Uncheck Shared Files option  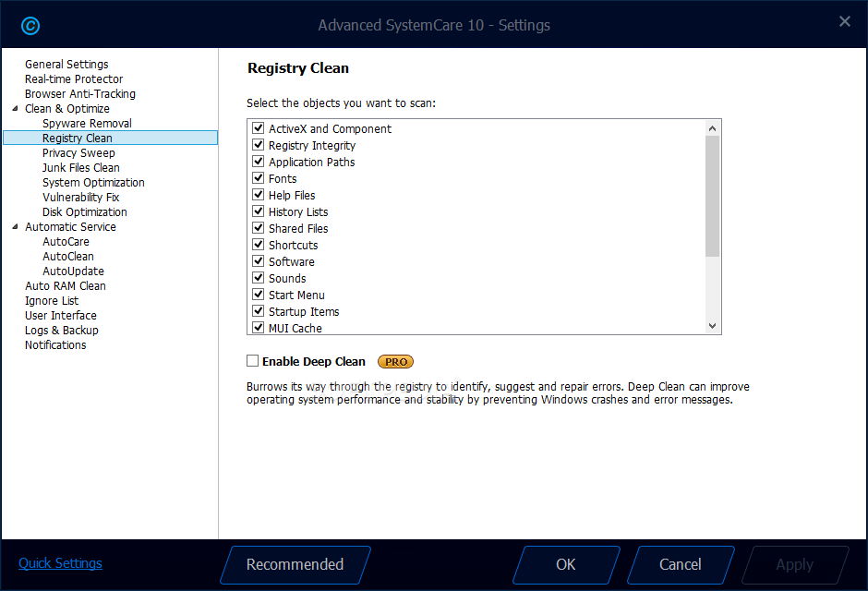pos(258,228)
